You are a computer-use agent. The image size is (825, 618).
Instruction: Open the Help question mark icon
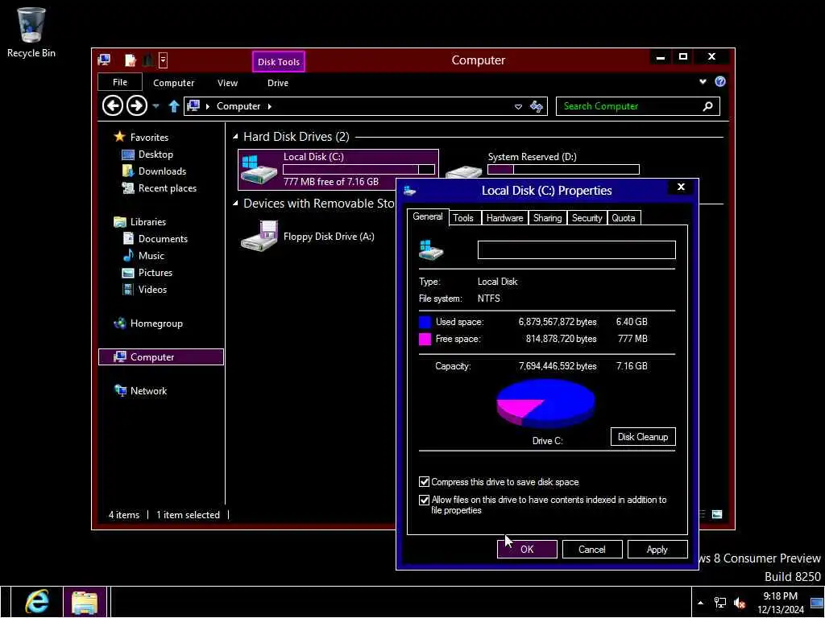pyautogui.click(x=720, y=81)
